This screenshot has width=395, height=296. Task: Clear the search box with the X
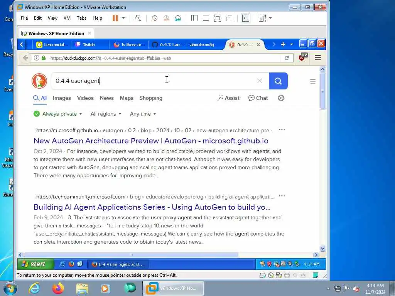tap(260, 81)
